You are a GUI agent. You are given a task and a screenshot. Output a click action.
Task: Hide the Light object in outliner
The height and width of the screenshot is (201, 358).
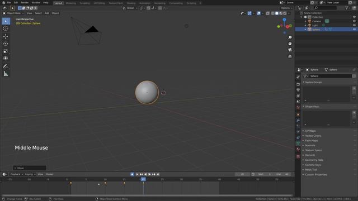(x=354, y=25)
